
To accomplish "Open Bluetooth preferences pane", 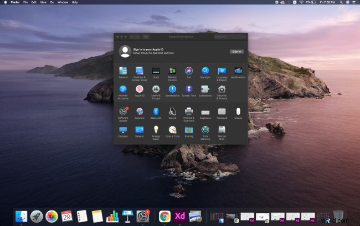I will 156,112.
